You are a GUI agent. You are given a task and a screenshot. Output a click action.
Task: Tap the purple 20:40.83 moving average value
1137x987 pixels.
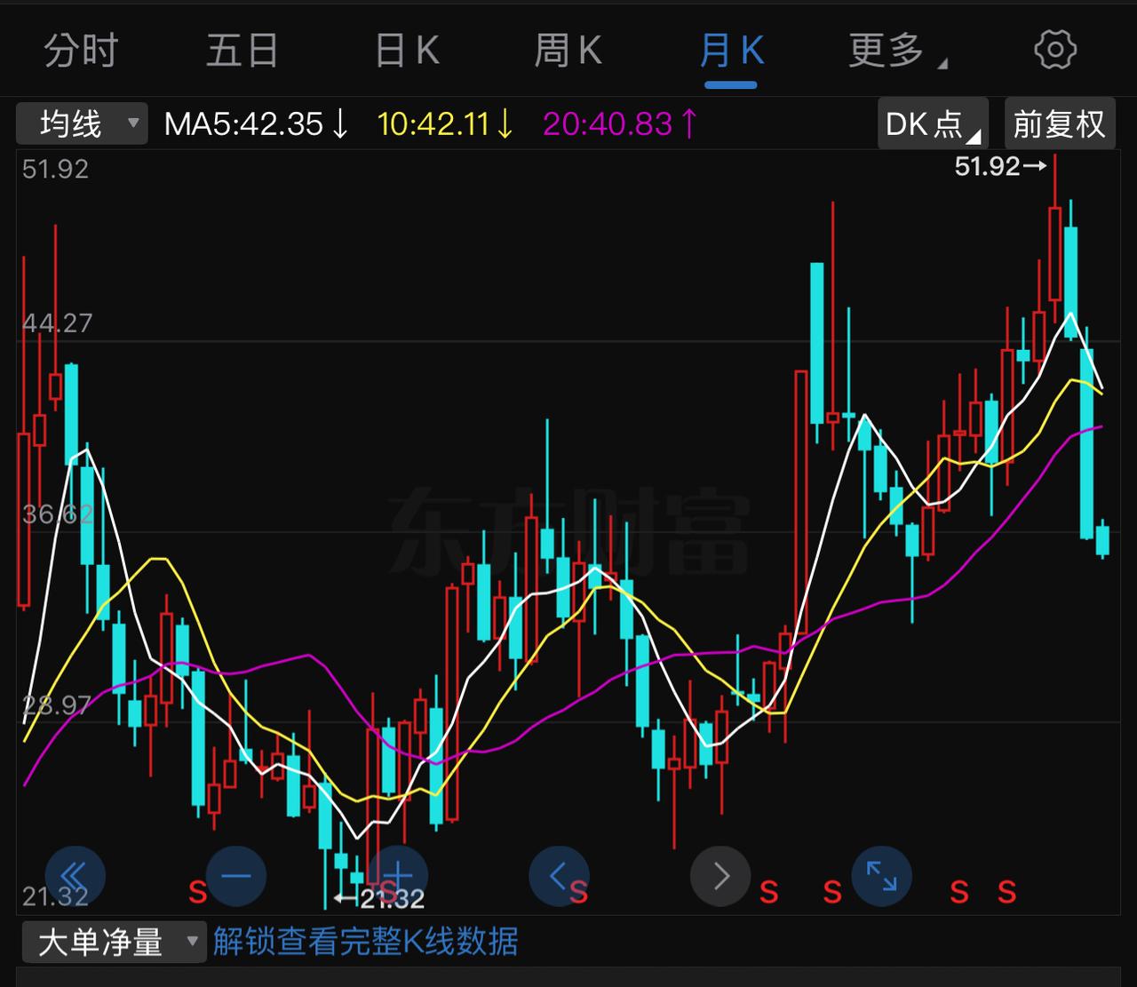(621, 123)
